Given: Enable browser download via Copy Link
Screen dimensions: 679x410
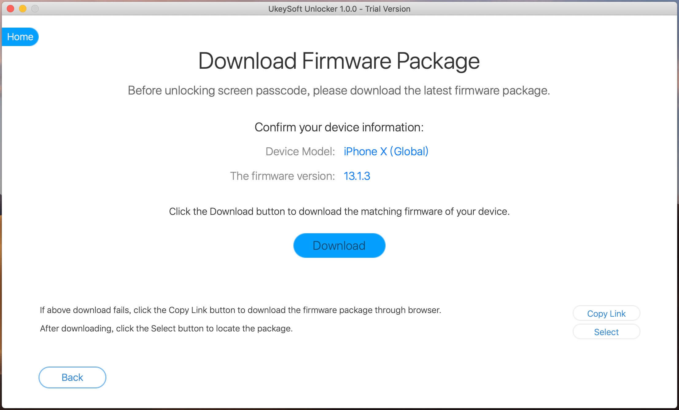Looking at the screenshot, I should point(606,313).
